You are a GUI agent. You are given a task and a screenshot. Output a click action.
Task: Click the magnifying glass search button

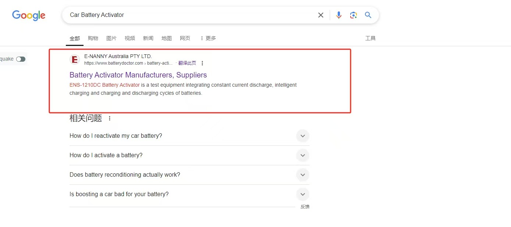(x=368, y=15)
